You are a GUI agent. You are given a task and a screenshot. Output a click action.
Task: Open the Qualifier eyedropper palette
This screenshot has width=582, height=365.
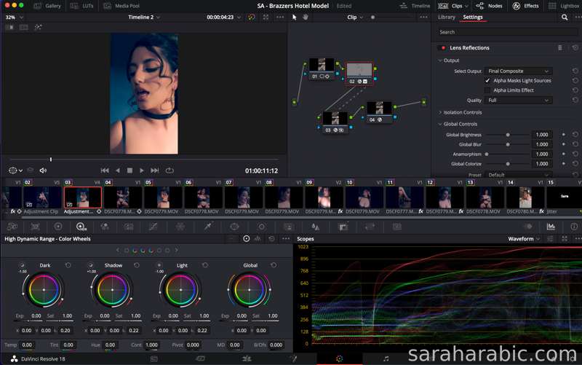pos(208,227)
